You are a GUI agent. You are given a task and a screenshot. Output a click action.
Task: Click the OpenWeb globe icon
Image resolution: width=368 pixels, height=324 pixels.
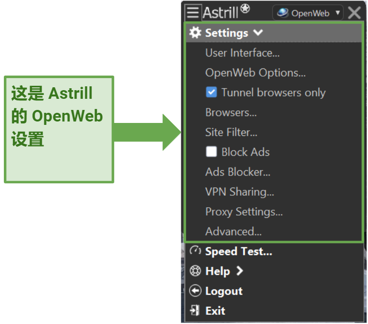tap(283, 13)
